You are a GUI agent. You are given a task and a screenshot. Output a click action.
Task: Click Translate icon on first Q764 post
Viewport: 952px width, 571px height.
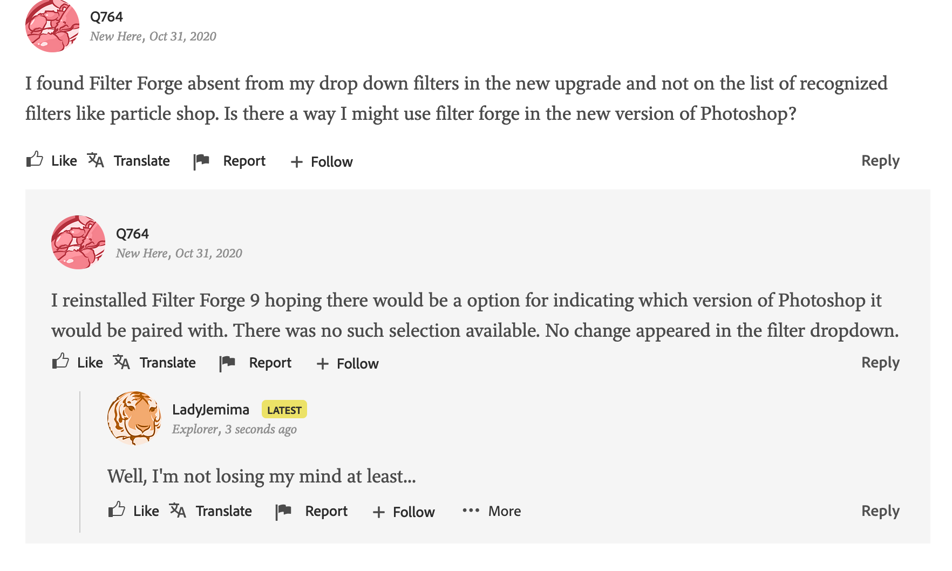click(96, 160)
